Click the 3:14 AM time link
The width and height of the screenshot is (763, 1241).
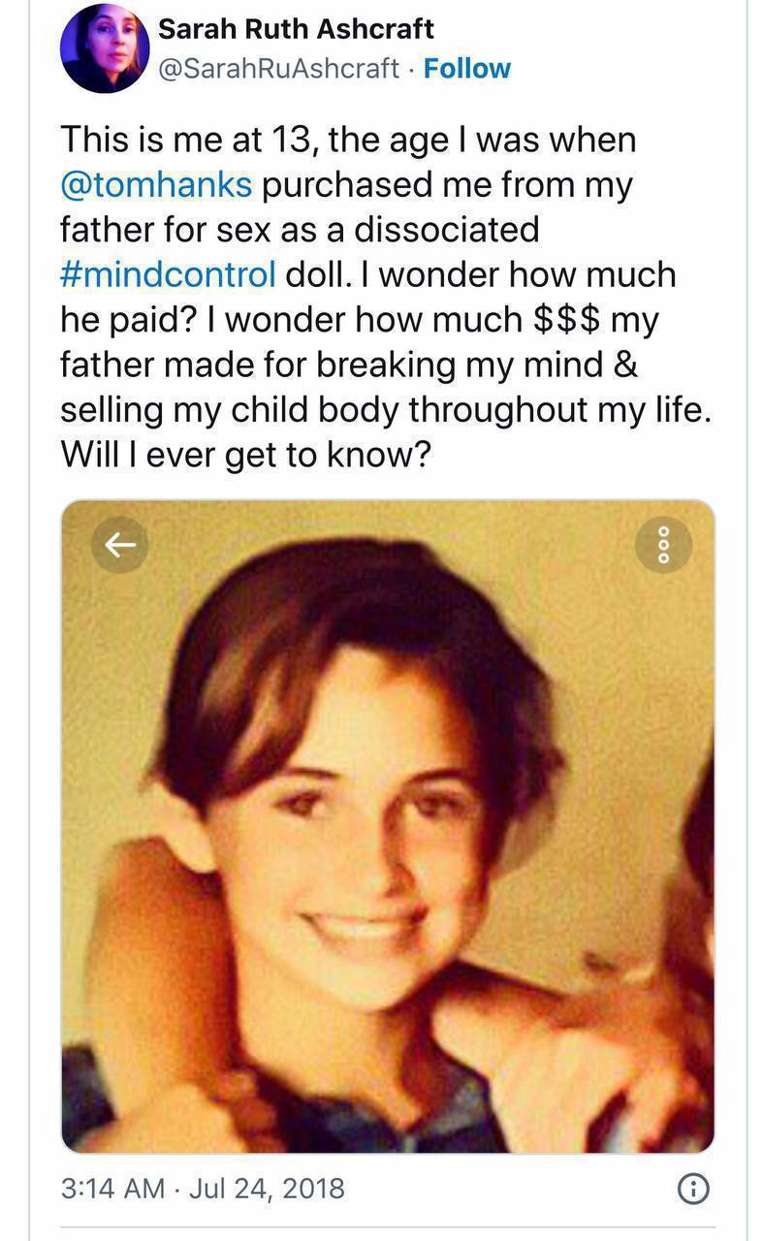[x=112, y=1188]
